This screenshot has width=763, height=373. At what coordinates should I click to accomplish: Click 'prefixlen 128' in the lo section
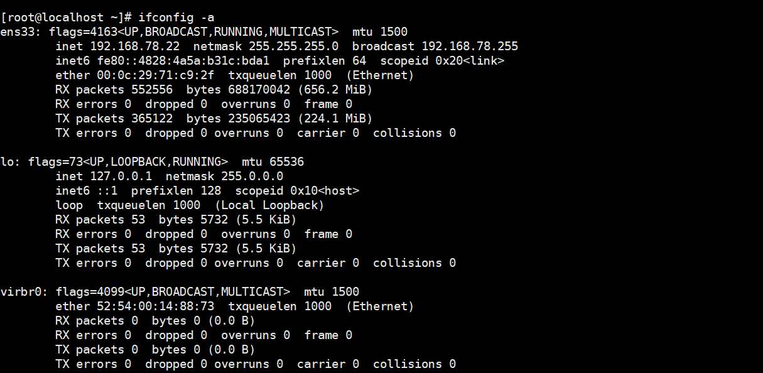click(x=176, y=191)
